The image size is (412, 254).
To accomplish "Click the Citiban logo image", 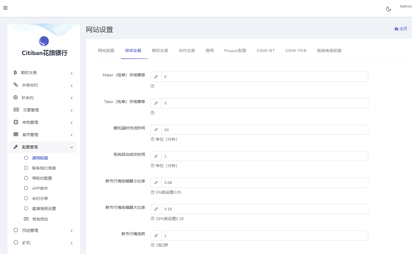I will pos(44,41).
